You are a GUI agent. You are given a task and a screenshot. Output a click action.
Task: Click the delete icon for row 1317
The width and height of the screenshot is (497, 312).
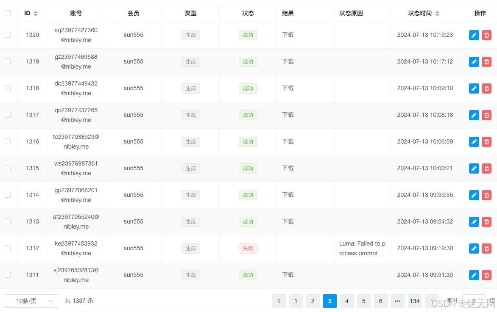[x=486, y=115]
